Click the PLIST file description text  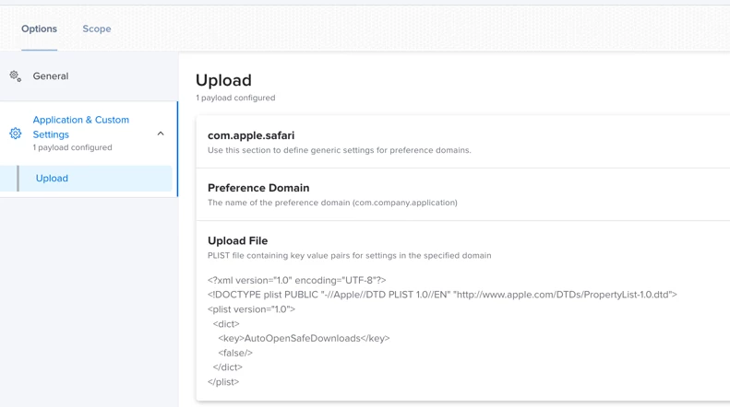pyautogui.click(x=349, y=256)
